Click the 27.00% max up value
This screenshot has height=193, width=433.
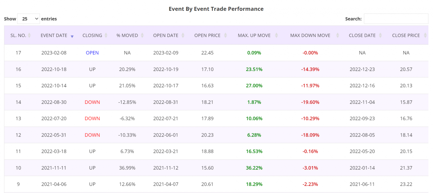pos(254,86)
